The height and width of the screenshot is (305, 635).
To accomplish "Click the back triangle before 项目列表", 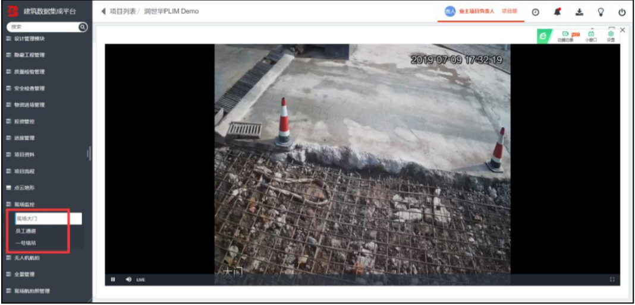I will 103,11.
